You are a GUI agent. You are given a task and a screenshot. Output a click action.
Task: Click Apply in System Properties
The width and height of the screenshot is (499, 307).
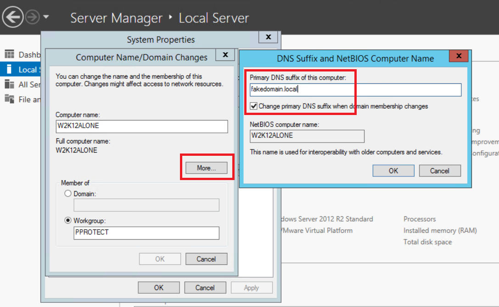(x=252, y=287)
